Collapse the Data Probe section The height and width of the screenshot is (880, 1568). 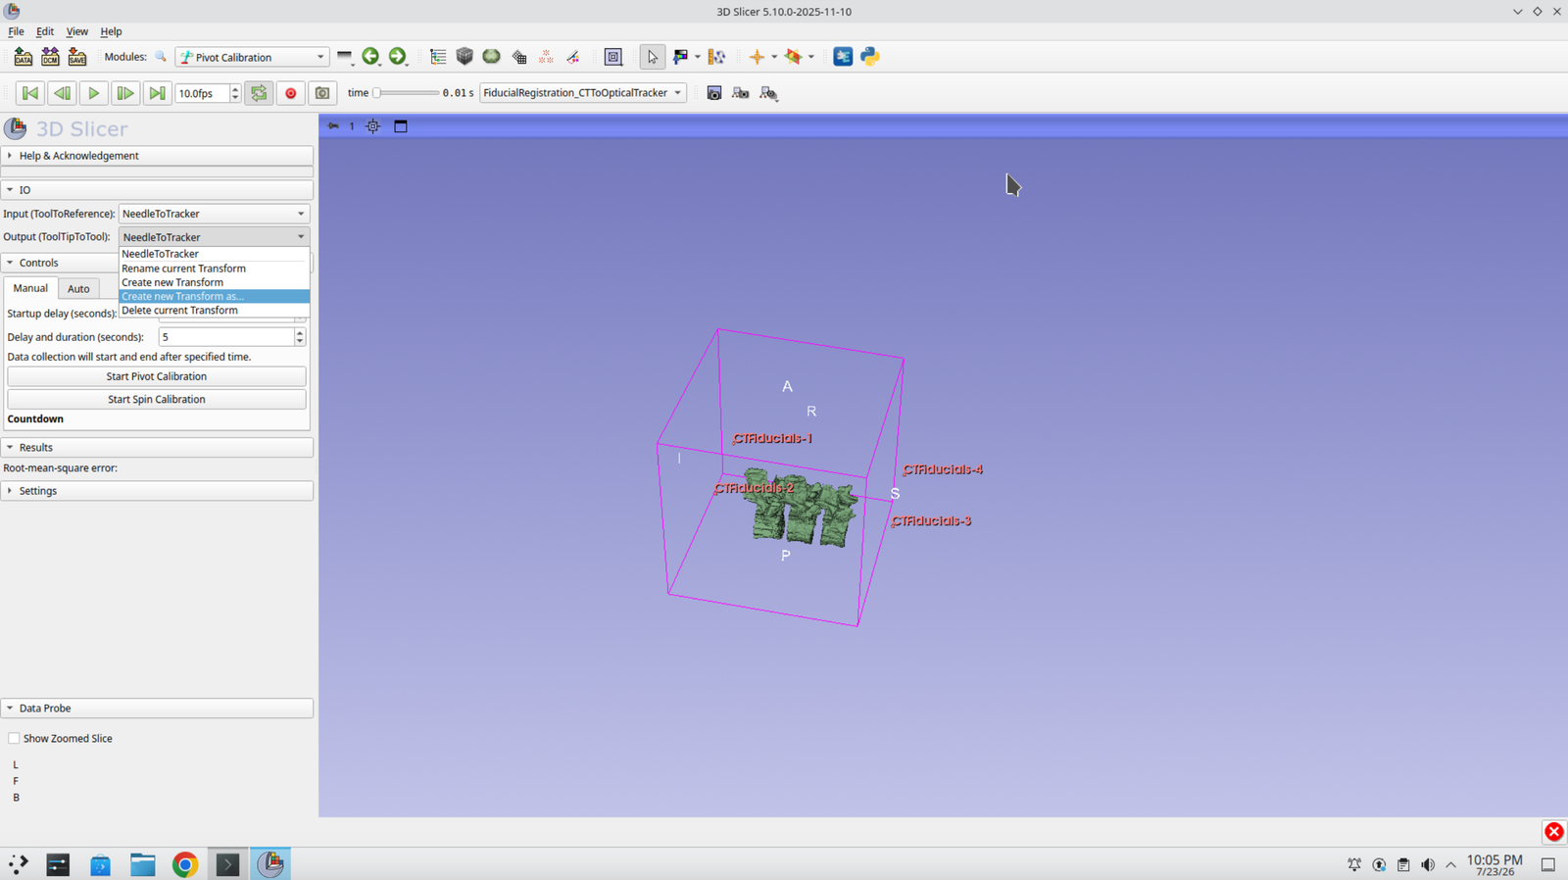click(x=157, y=709)
